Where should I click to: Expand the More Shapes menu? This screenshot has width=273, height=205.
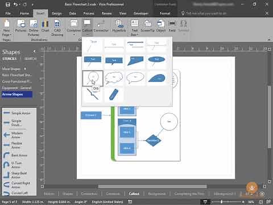pos(14,69)
